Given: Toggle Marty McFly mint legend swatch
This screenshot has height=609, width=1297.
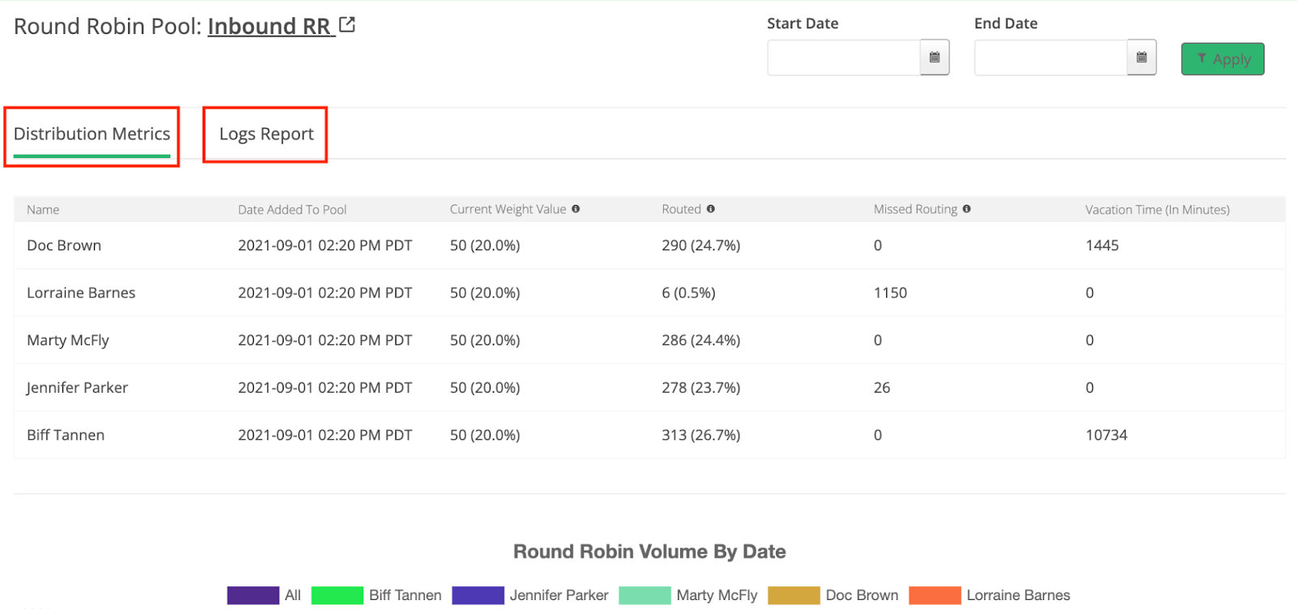Looking at the screenshot, I should pos(644,595).
